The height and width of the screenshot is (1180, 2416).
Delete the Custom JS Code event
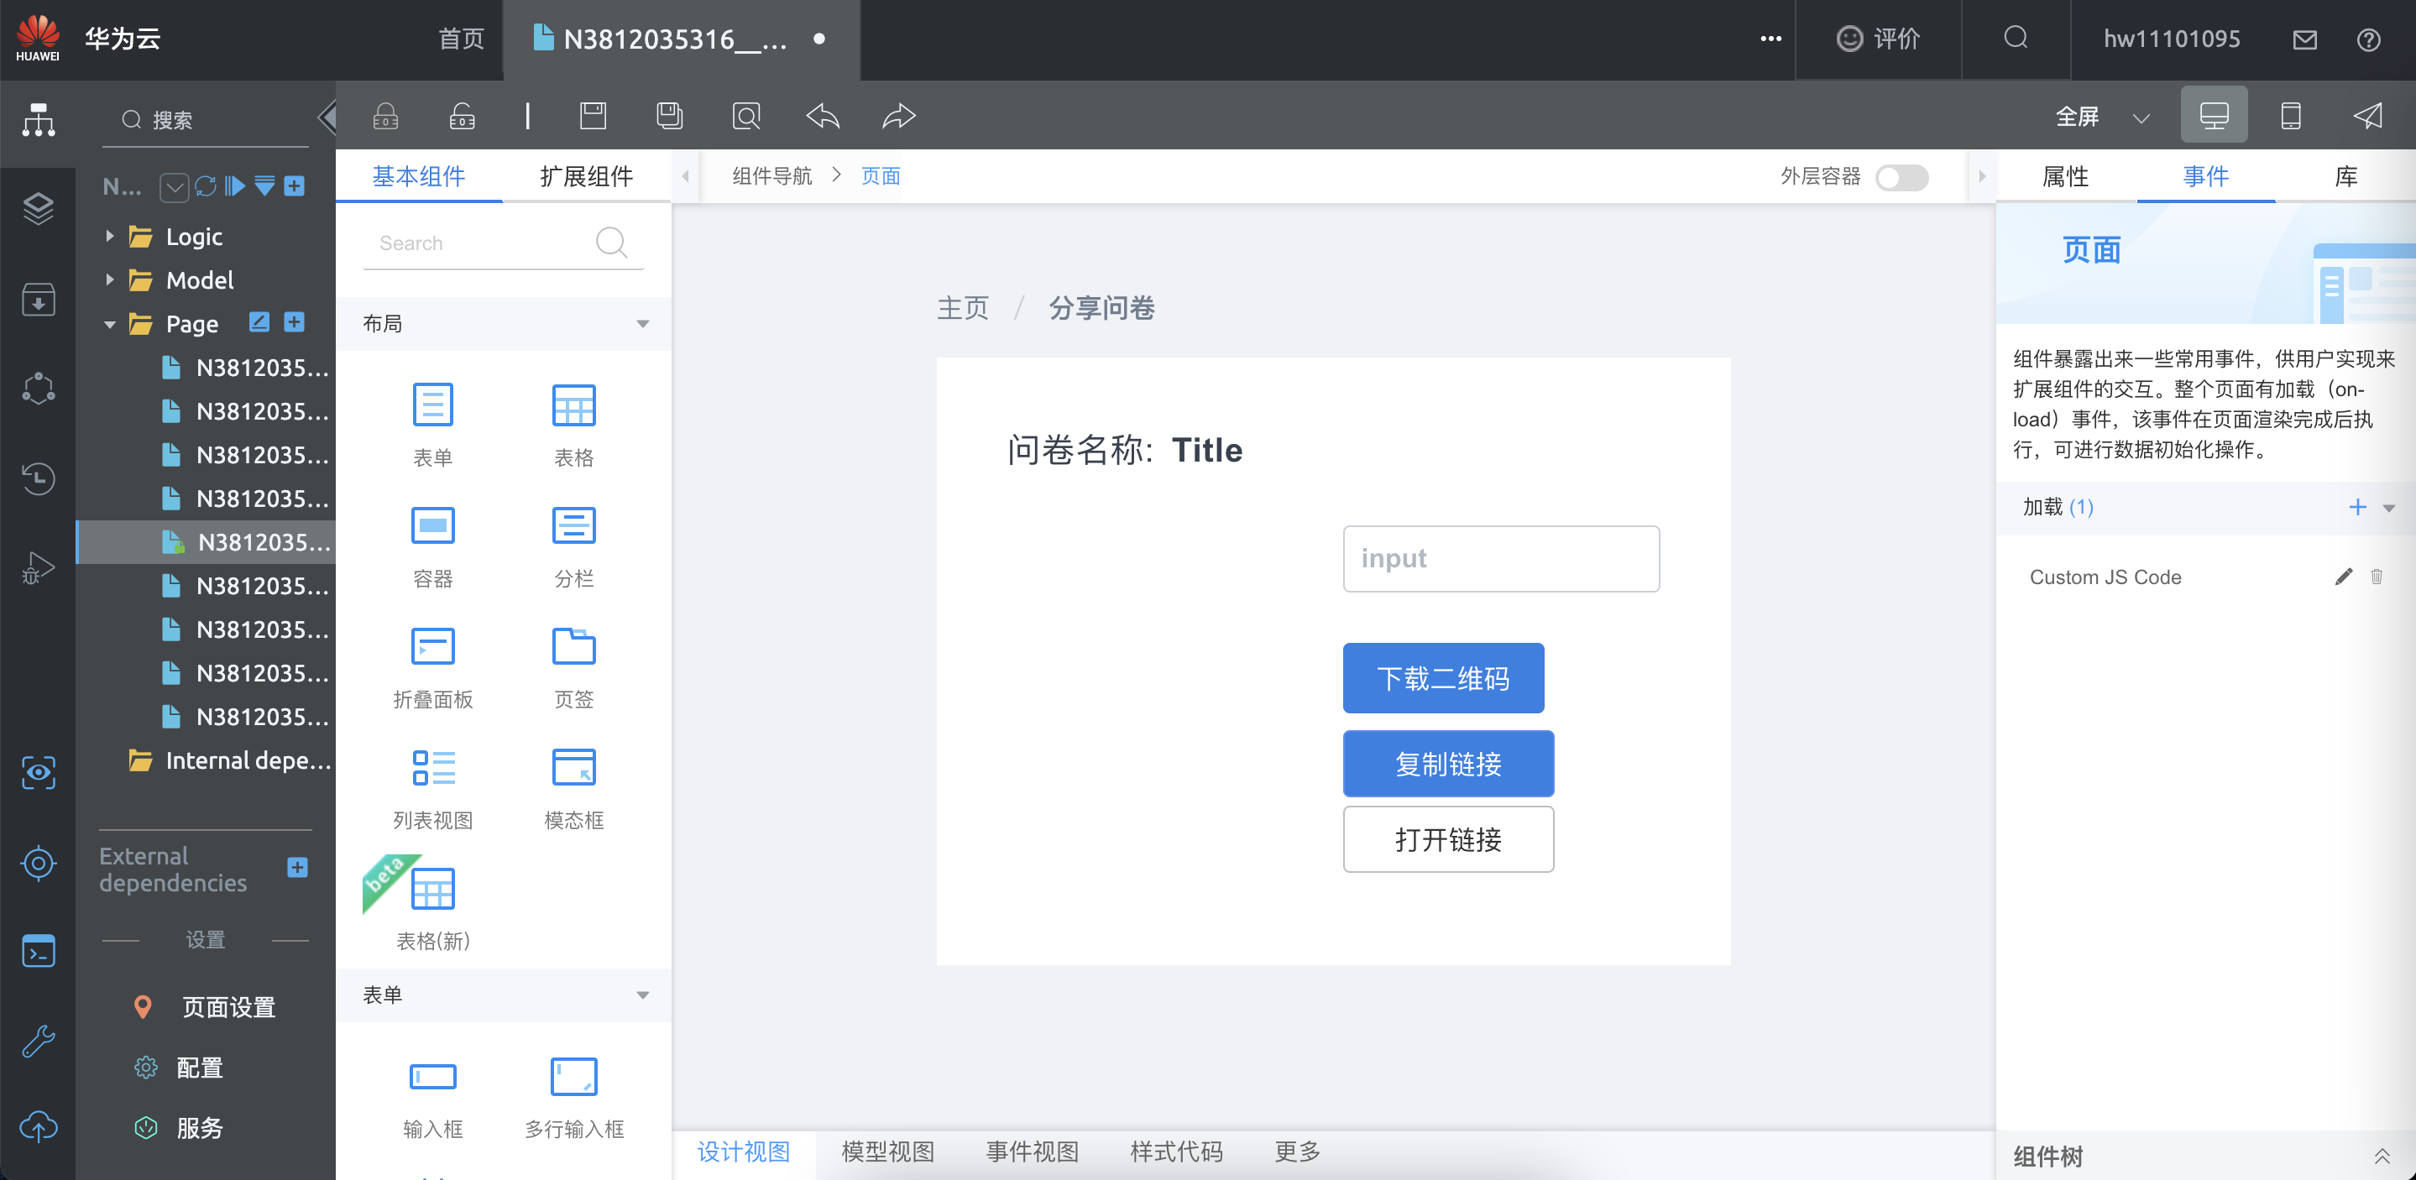2377,577
